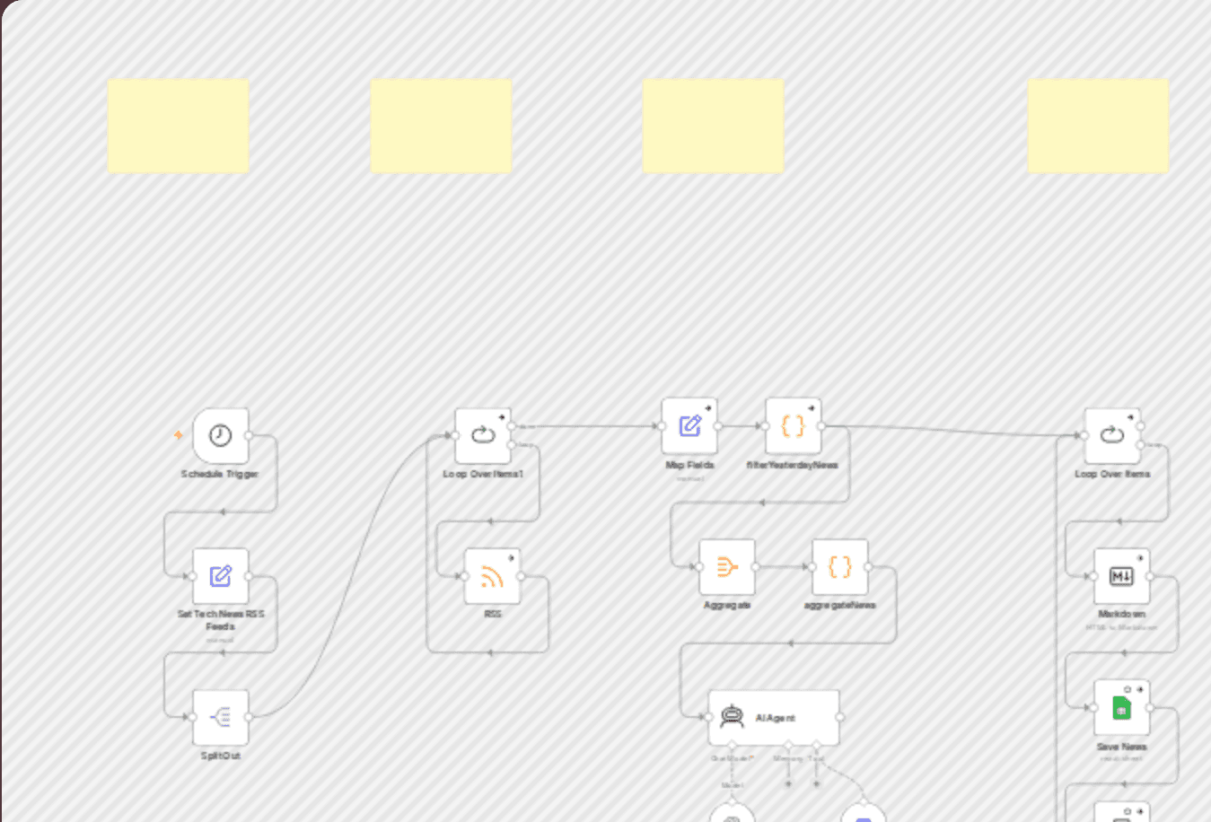
Task: Click the Map Fields input connector
Action: 662,426
